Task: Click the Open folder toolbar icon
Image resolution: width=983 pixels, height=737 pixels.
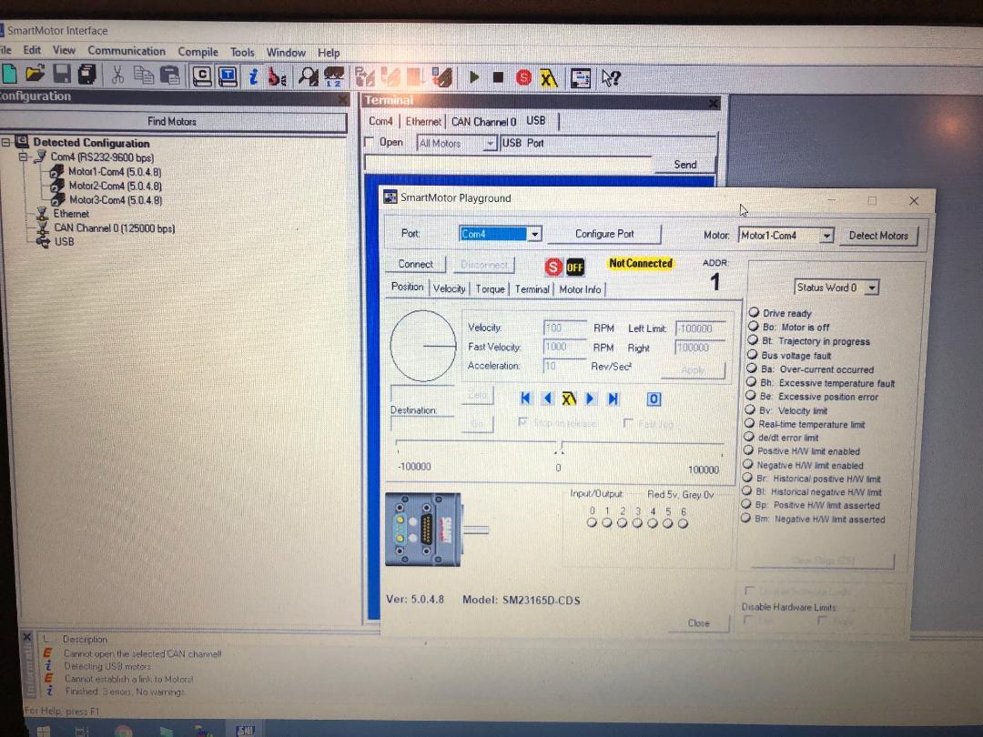Action: (35, 74)
